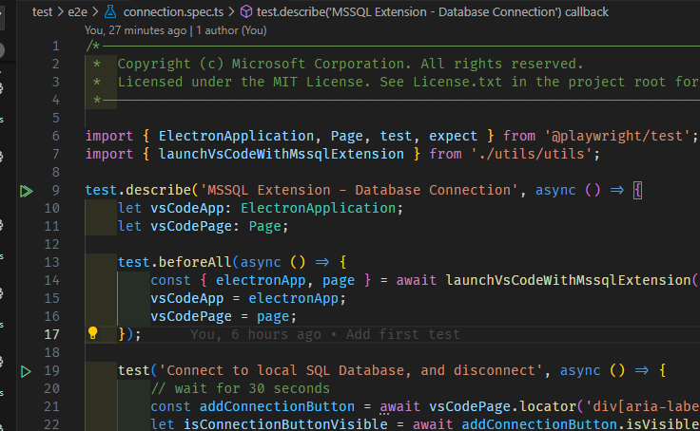
Task: Click the cube symbol icon in breadcrumb
Action: coord(245,12)
